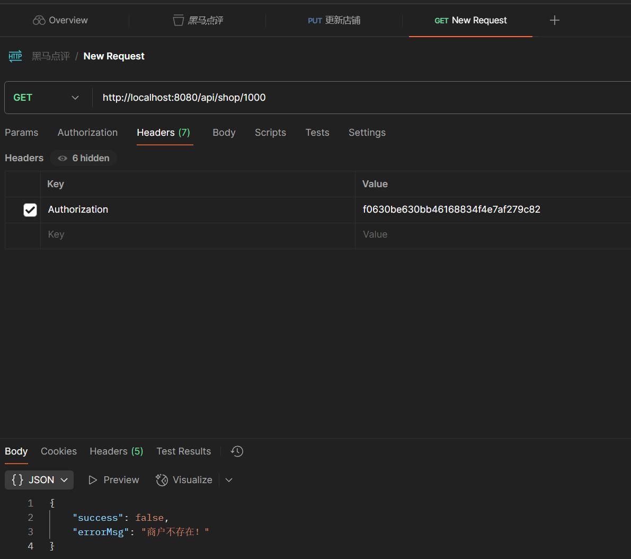
Task: Click the response history clock icon
Action: [x=237, y=451]
